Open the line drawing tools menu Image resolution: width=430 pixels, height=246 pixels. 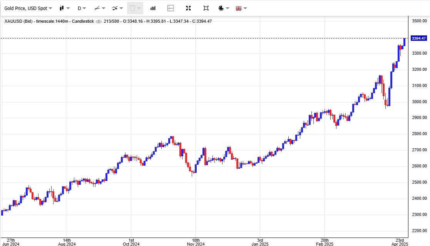coord(100,8)
